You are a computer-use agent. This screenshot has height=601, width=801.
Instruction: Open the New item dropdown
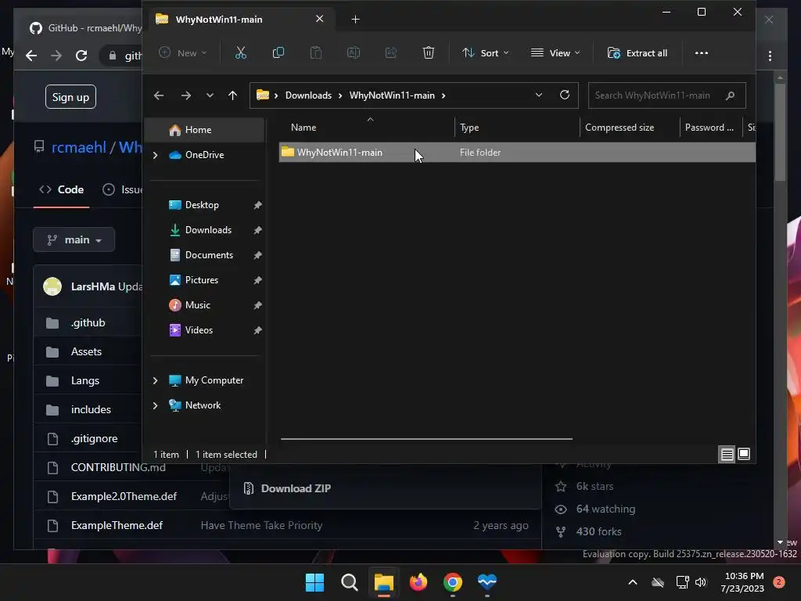(x=183, y=52)
